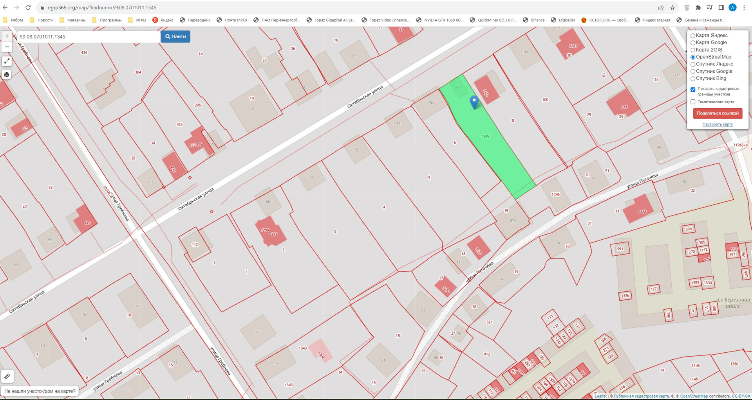Open the Chrome three-dot menu
This screenshot has height=400, width=752.
click(744, 7)
